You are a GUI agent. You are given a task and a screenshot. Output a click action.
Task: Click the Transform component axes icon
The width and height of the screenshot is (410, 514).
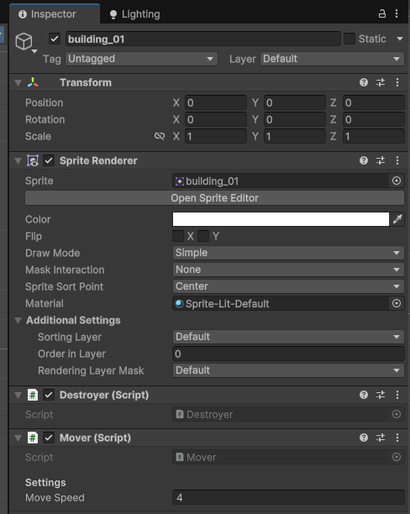pos(33,82)
